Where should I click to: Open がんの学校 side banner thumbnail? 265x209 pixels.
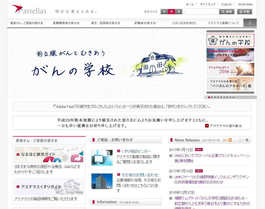[230, 40]
